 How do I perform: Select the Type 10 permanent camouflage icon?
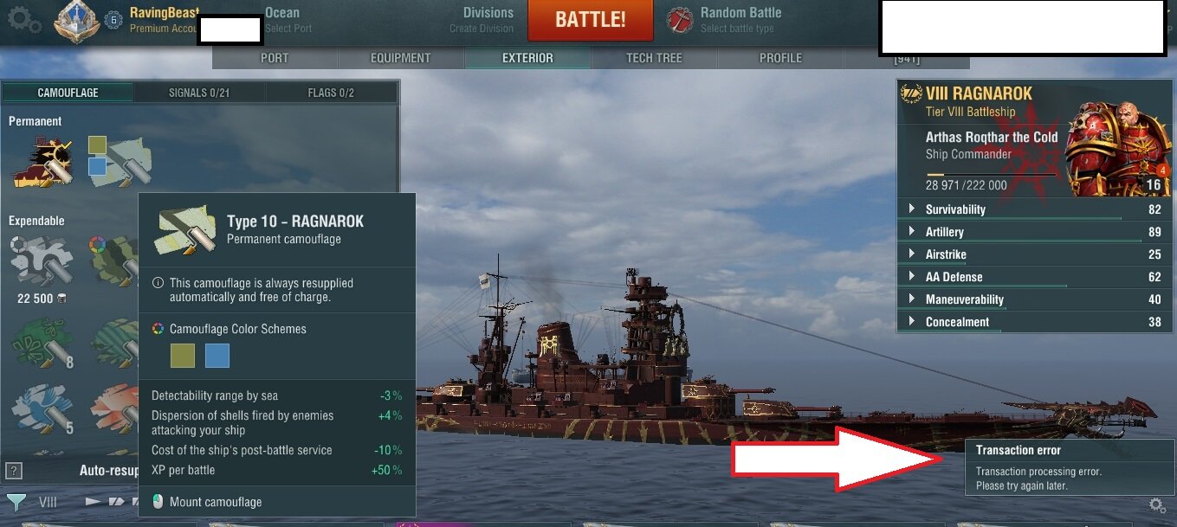point(119,157)
